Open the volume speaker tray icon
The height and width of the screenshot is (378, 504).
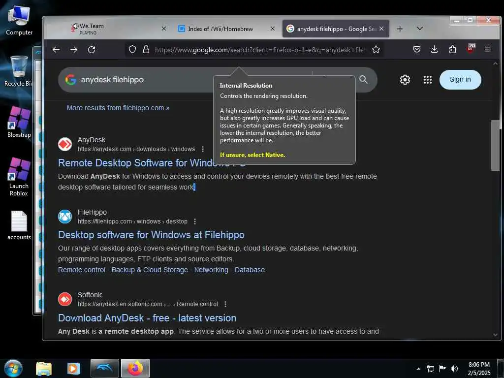point(454,369)
